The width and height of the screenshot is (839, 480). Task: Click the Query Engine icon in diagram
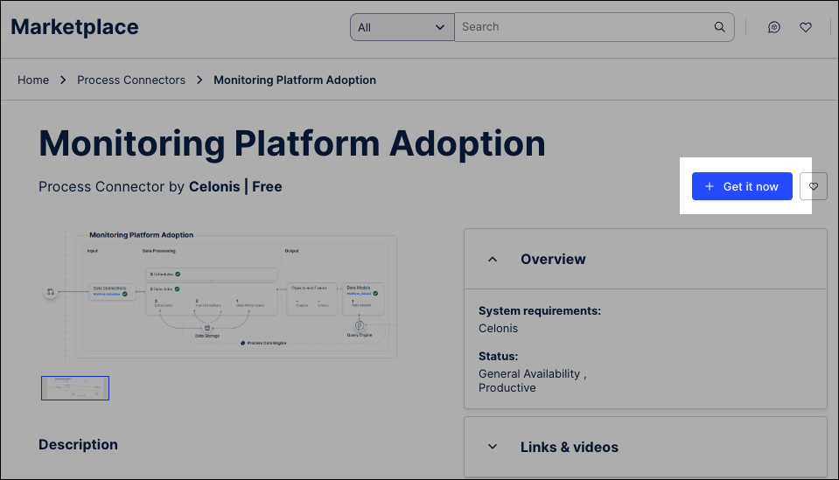pos(359,325)
